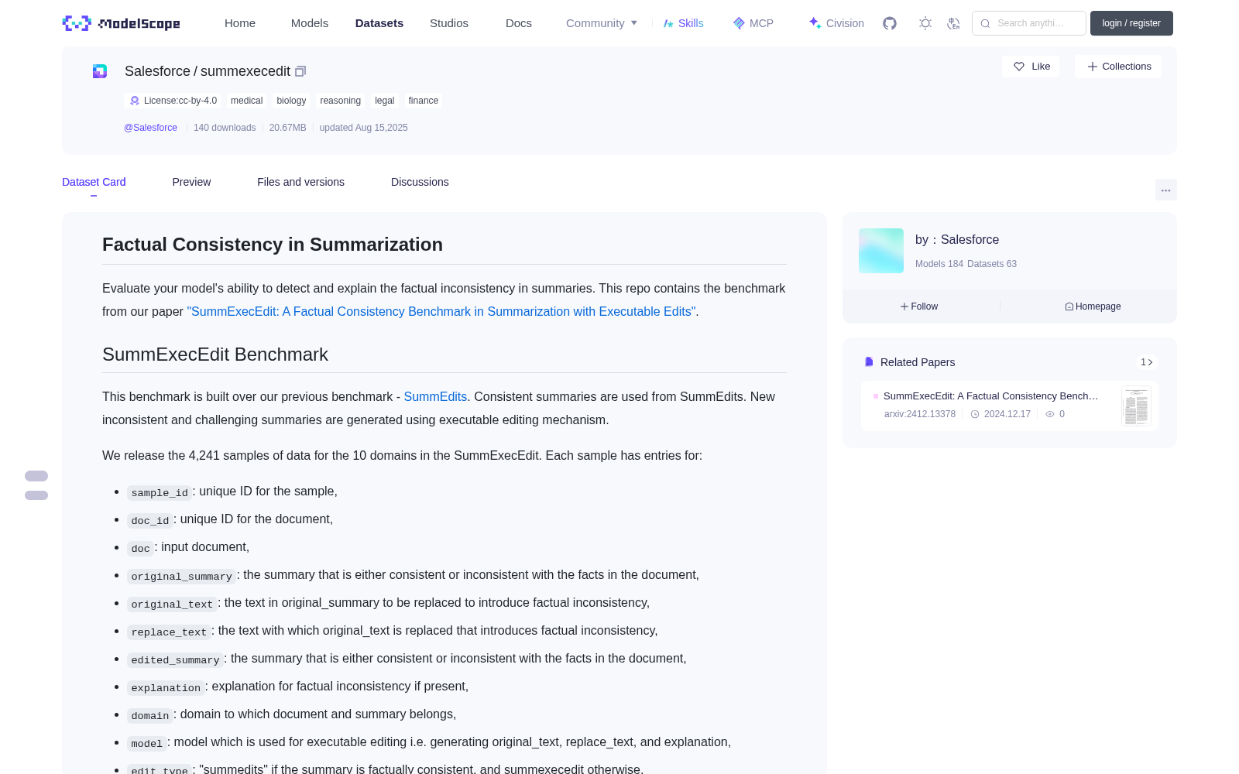1239x774 pixels.
Task: Open the GitHub icon link
Action: pyautogui.click(x=890, y=23)
